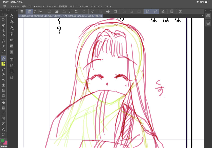Viewport: 212px width, 148px height.
Task: Open the command bar hamburger menu
Action: [x=22, y=11]
